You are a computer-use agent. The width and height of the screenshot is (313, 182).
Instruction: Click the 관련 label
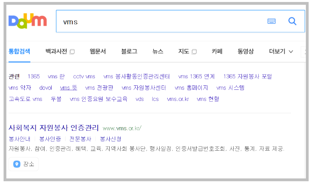[14, 77]
